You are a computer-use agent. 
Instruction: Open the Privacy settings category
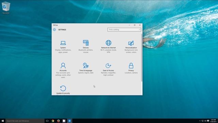(131, 68)
